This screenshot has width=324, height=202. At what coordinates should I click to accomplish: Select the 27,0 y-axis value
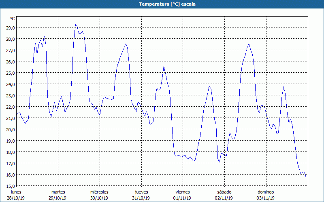(x=11, y=50)
